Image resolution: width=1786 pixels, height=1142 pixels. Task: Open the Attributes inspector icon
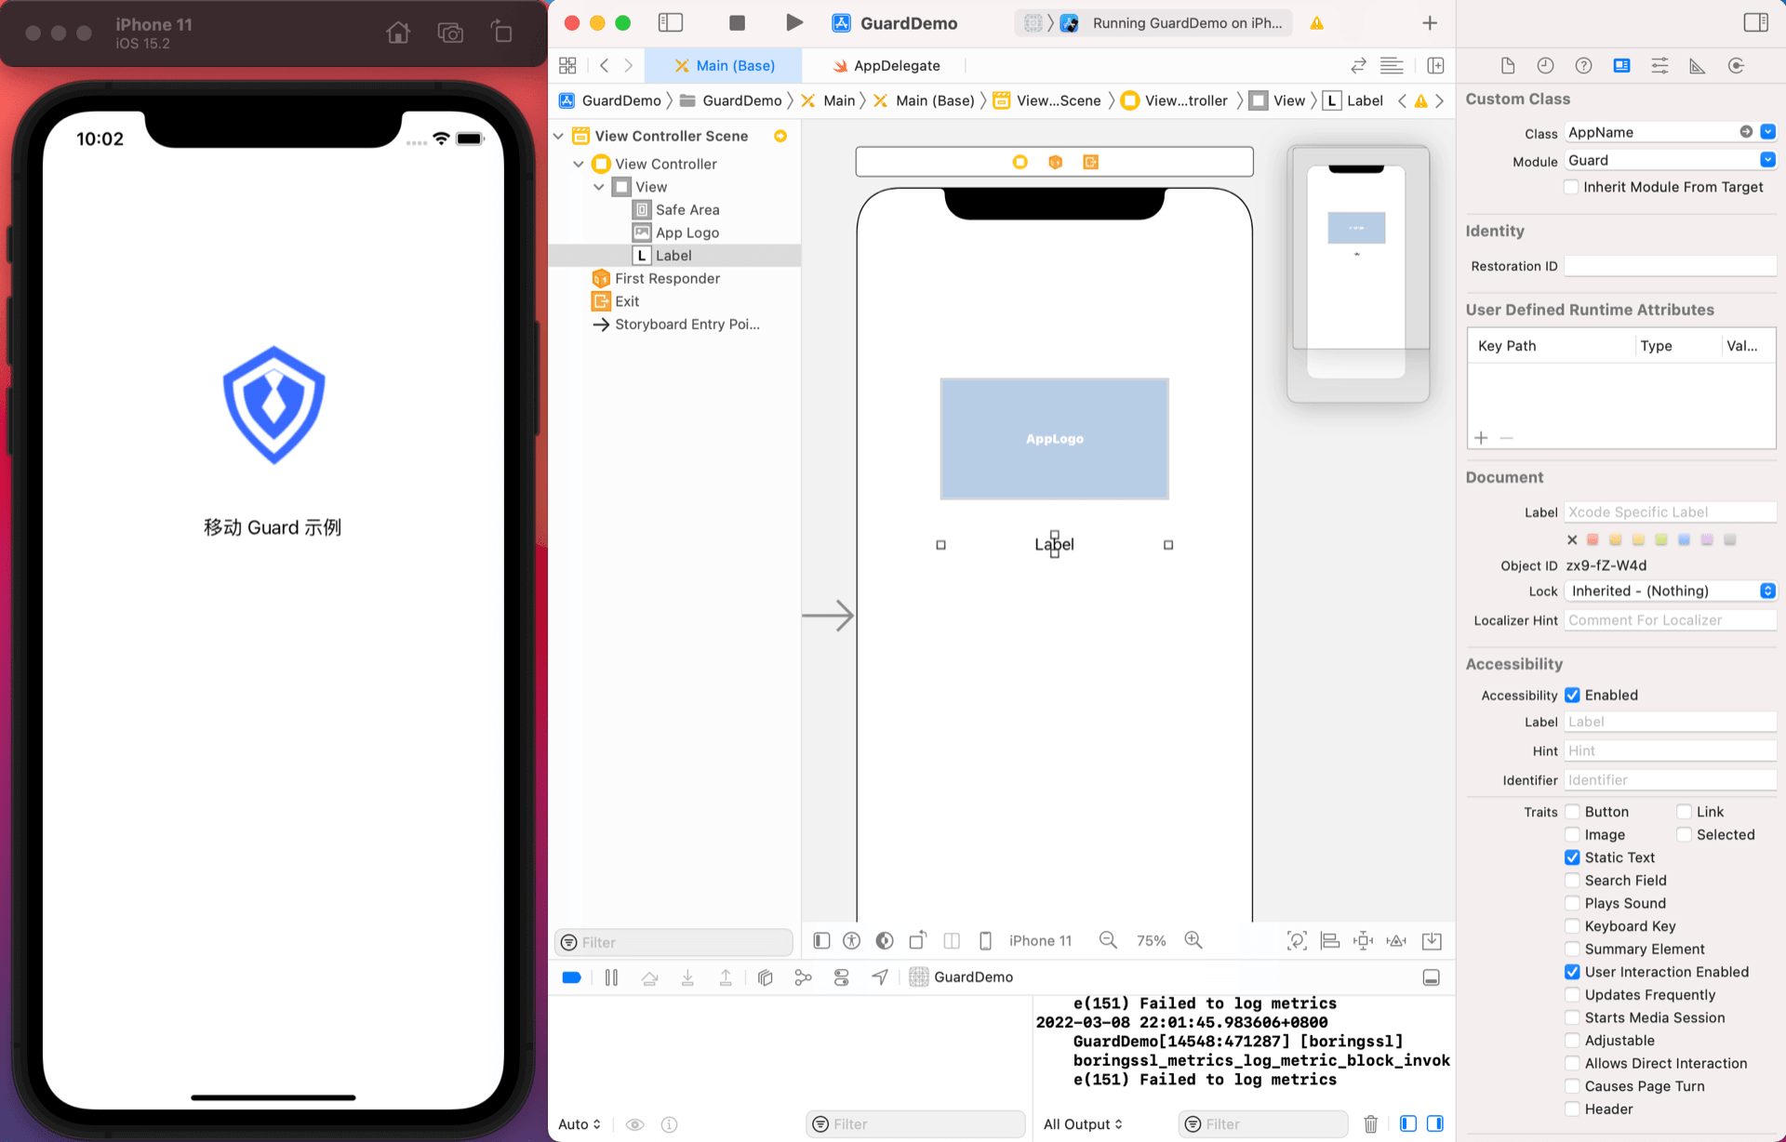coord(1659,66)
